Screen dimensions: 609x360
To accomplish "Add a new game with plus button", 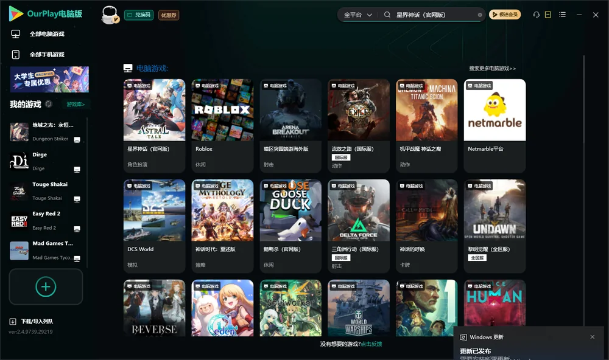I will tap(46, 286).
